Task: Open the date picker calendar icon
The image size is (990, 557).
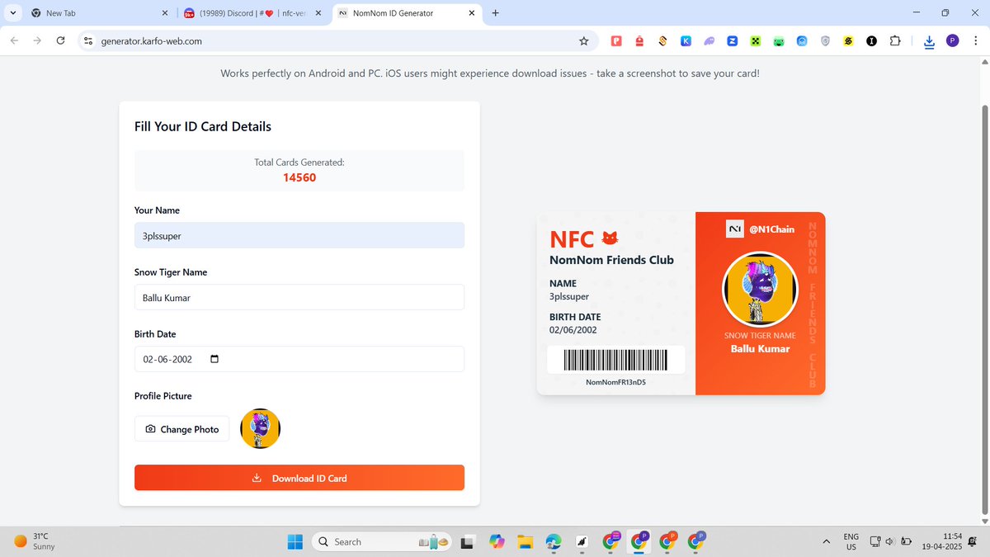Action: point(215,359)
